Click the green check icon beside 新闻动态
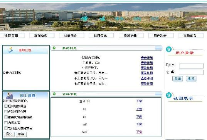Screen dimensions: 207x140 [x=54, y=48]
